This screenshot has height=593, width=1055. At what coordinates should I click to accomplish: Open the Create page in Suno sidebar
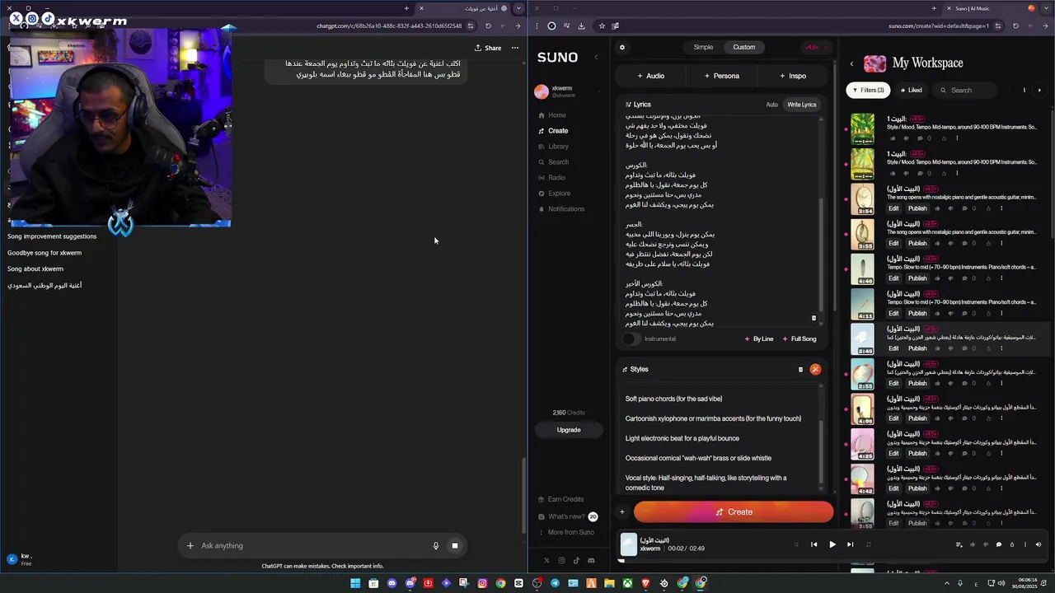(558, 131)
